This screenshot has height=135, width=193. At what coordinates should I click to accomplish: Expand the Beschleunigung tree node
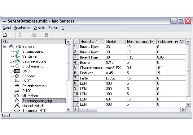click(11, 61)
